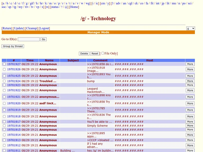
Task: Tick the File Only checkbox
Action: pos(103,53)
